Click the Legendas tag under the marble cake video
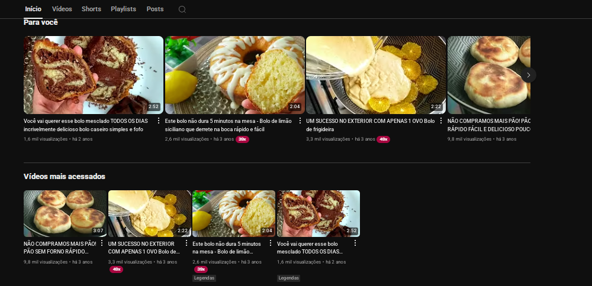592x286 pixels. coord(288,278)
